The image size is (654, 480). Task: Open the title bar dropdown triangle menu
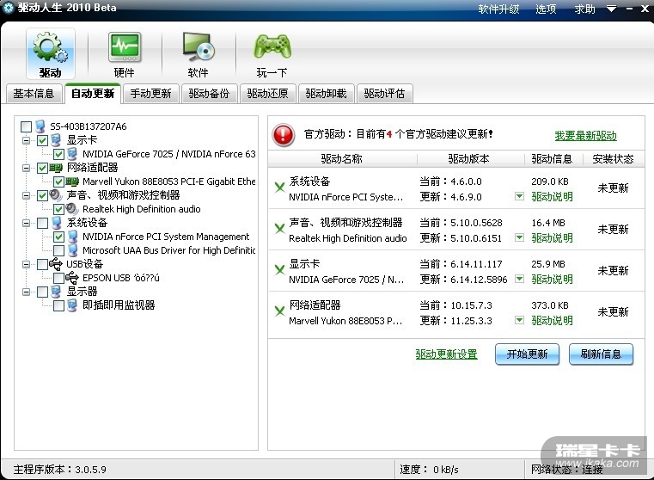click(x=611, y=9)
